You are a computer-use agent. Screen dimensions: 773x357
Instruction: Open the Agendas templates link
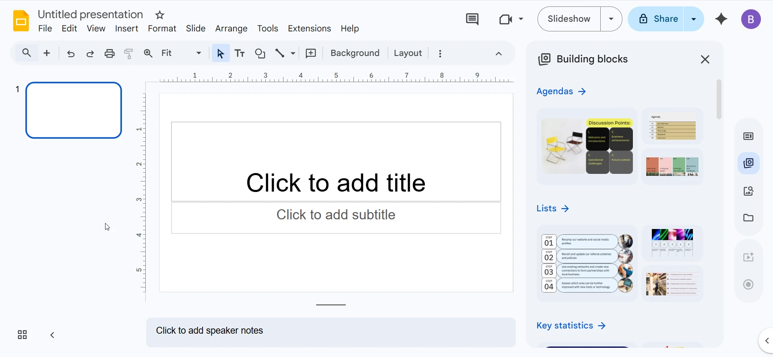click(x=561, y=91)
